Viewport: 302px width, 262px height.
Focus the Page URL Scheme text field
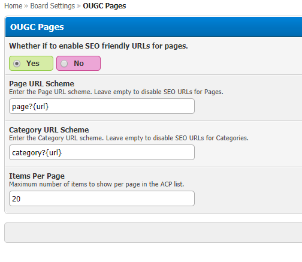coord(102,106)
